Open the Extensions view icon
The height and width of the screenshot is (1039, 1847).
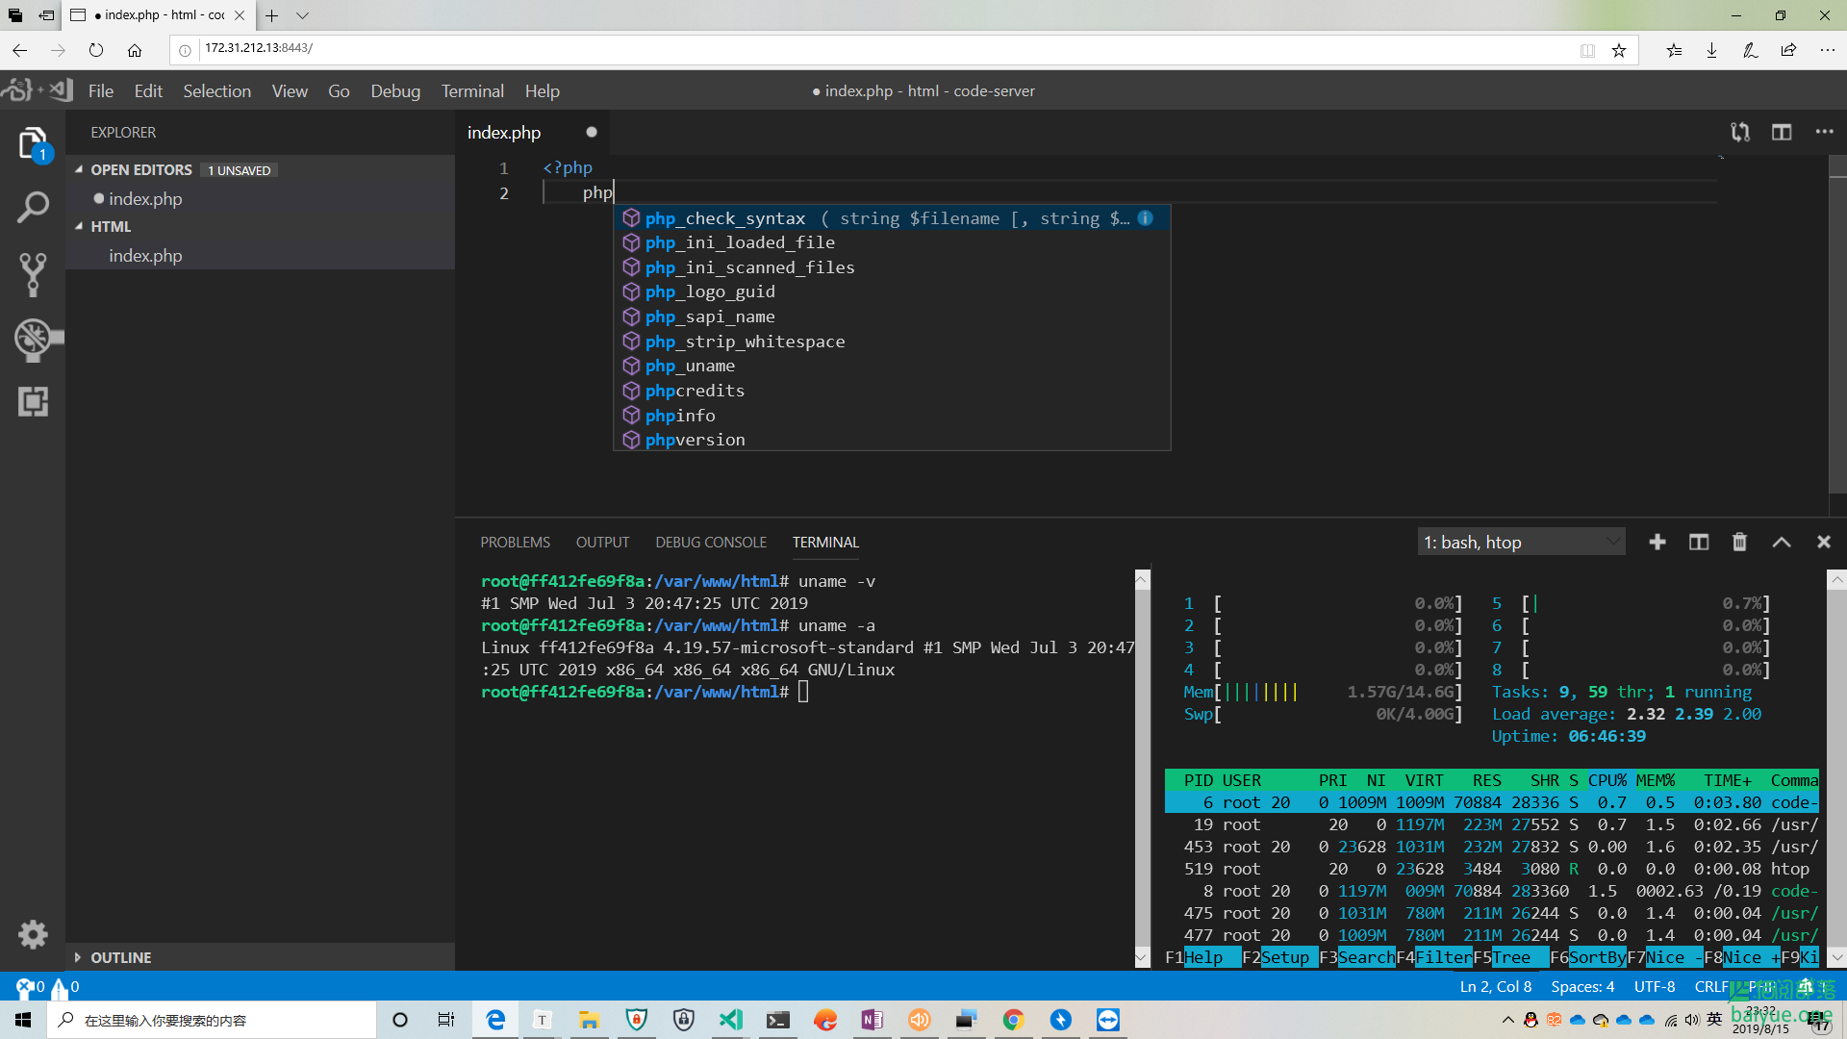pos(32,402)
